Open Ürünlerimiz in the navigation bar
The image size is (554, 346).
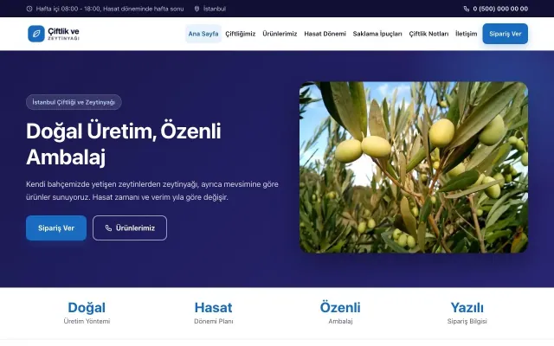coord(280,34)
